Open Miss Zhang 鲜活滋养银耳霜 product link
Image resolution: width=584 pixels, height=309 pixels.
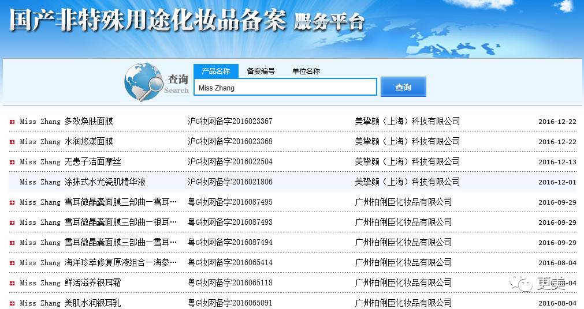70,282
